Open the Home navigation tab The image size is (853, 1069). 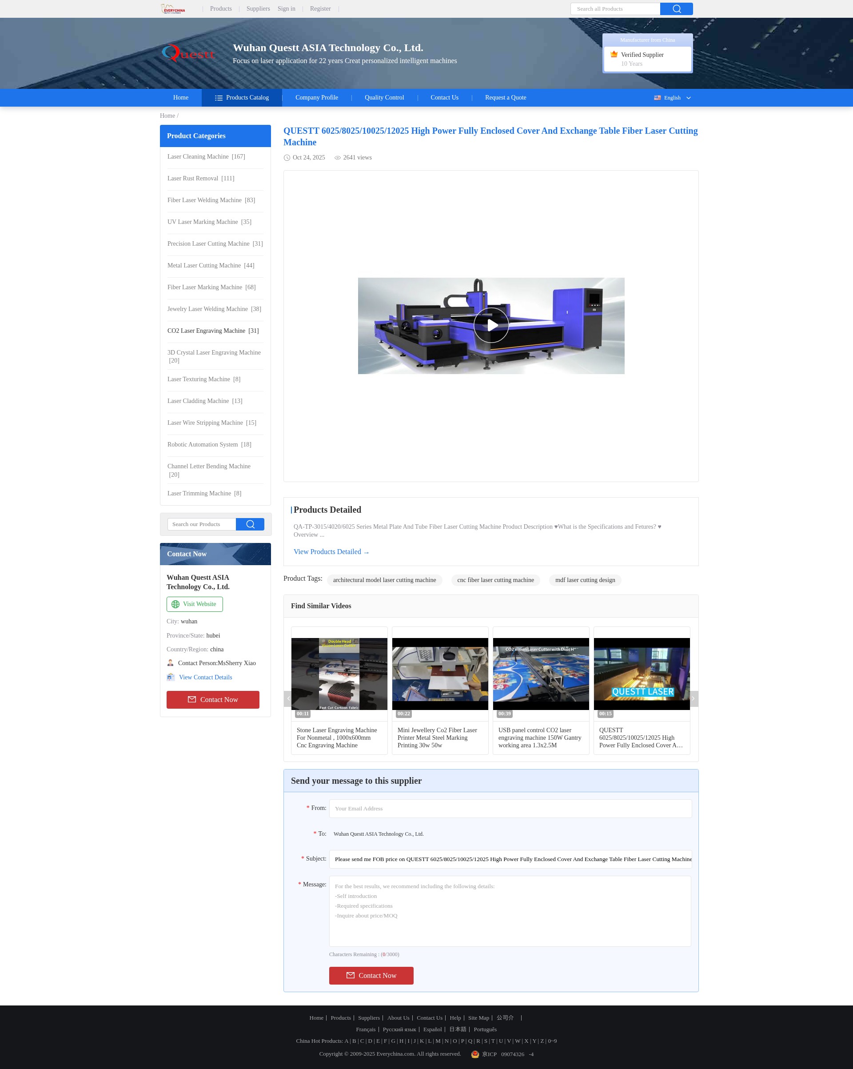(x=180, y=98)
